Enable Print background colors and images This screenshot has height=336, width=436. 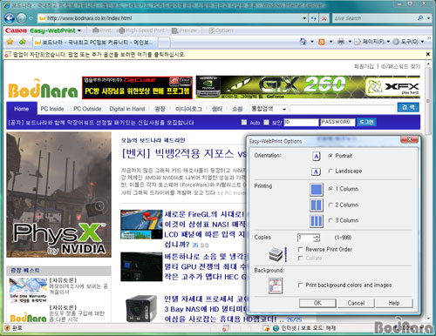click(x=301, y=285)
